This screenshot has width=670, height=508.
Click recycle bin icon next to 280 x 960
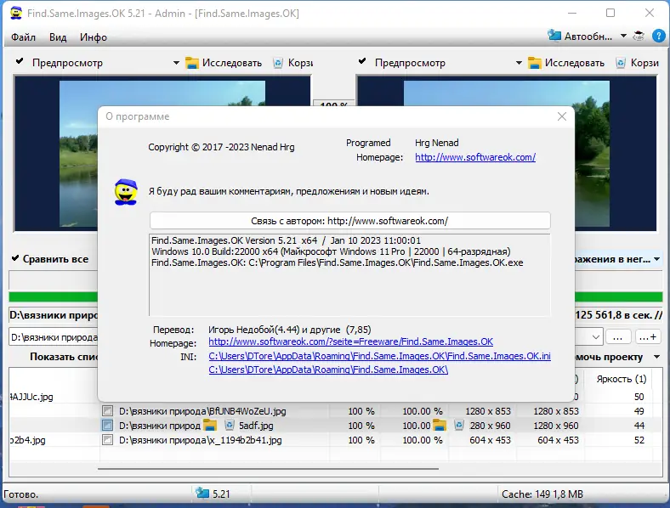(x=459, y=426)
